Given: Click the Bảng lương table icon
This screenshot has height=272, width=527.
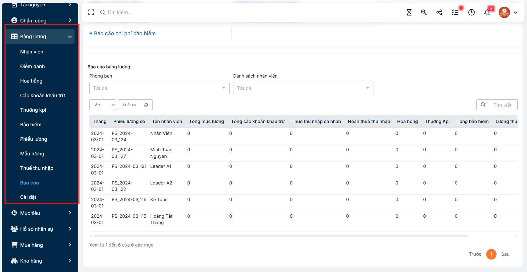Looking at the screenshot, I should 14,36.
